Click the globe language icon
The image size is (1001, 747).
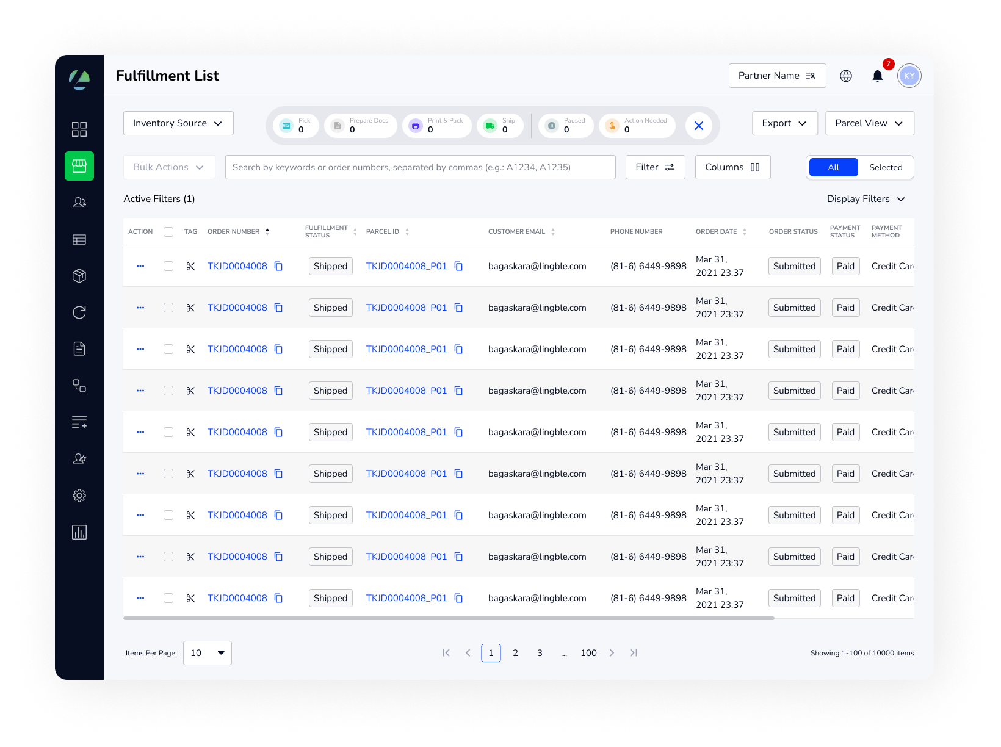(x=846, y=76)
